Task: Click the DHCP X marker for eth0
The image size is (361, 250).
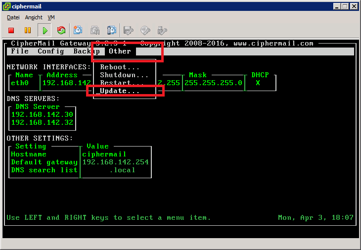Action: pos(258,83)
